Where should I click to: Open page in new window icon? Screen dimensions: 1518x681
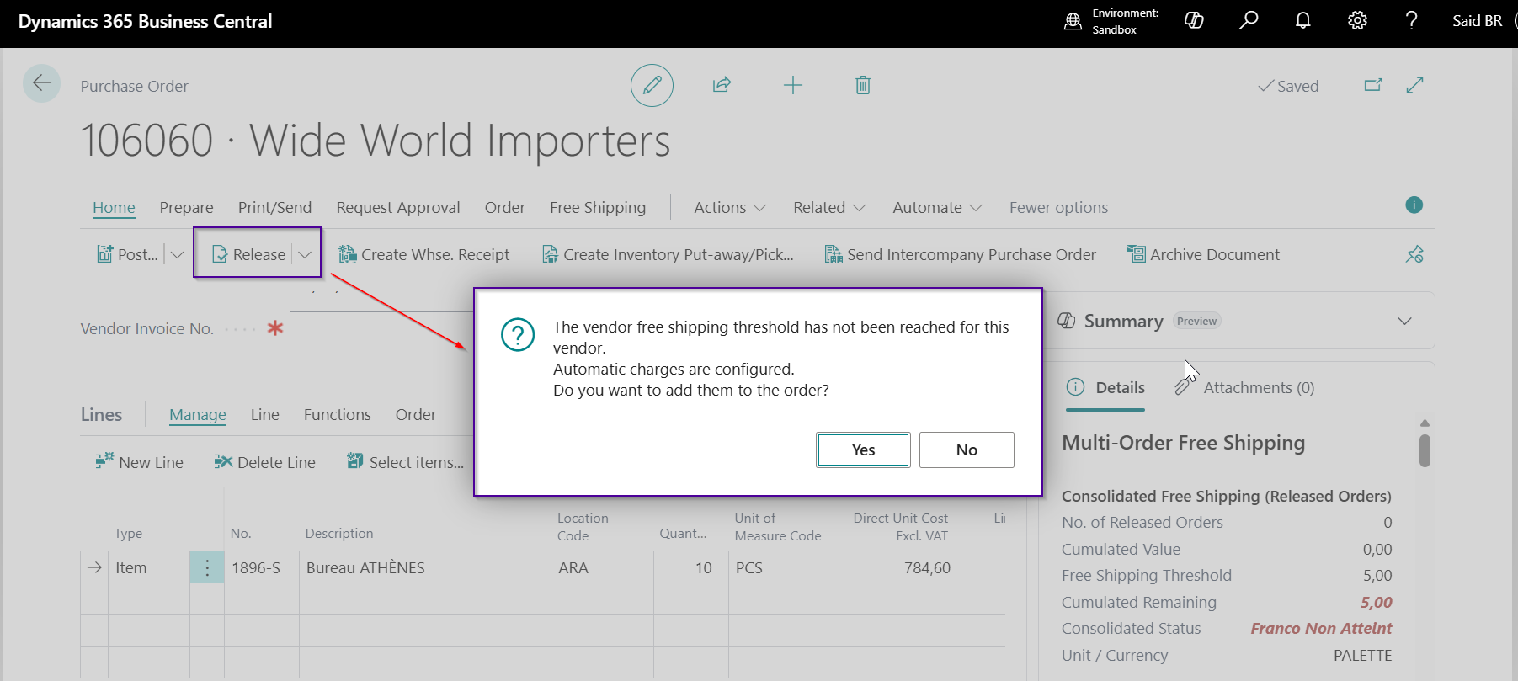[1373, 85]
